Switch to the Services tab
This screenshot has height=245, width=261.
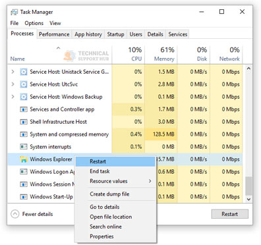177,34
